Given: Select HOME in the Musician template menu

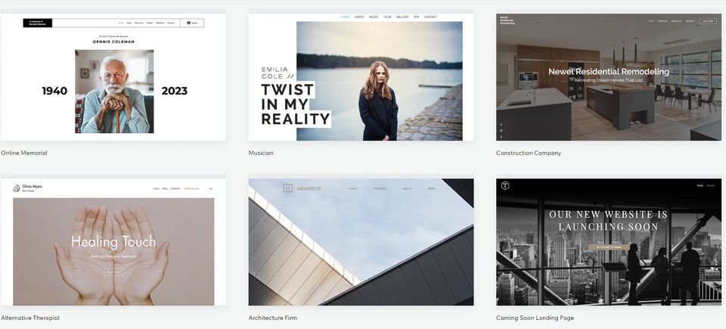Looking at the screenshot, I should pos(345,17).
